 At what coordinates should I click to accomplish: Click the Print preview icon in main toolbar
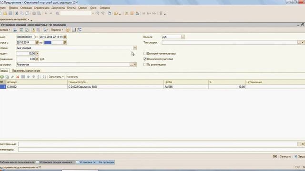(39, 13)
